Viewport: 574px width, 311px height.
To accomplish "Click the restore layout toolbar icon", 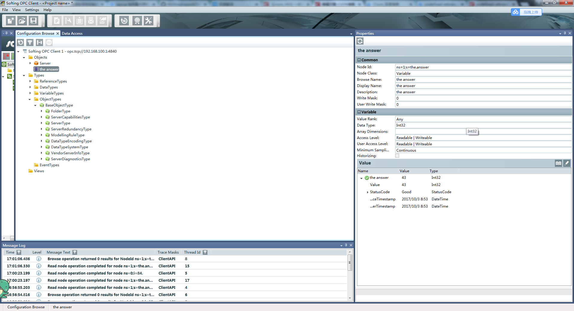I will coord(124,21).
